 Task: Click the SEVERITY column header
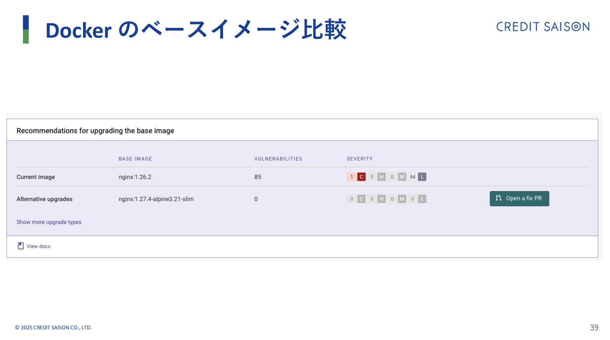(359, 159)
